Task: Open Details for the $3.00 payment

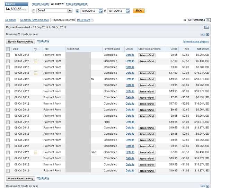Action: click(130, 67)
